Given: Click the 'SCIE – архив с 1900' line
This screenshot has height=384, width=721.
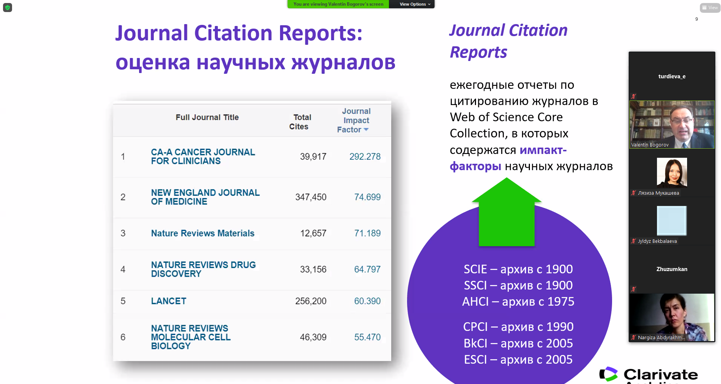Looking at the screenshot, I should [518, 269].
